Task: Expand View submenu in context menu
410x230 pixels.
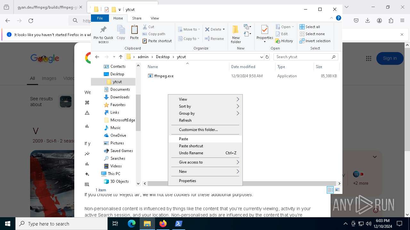Action: 205,99
